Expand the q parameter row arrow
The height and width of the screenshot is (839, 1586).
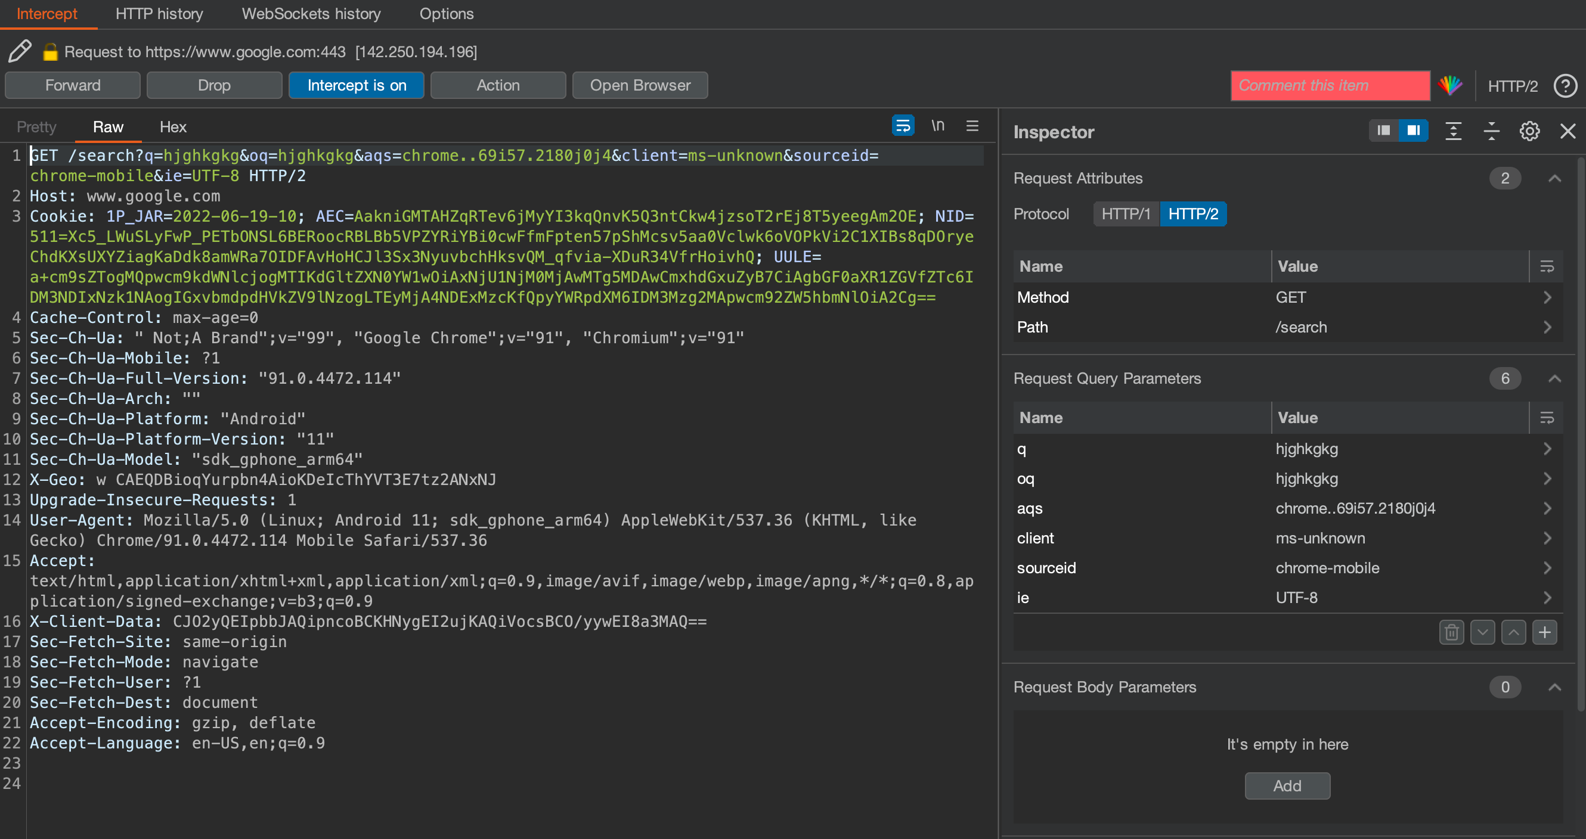pos(1547,449)
